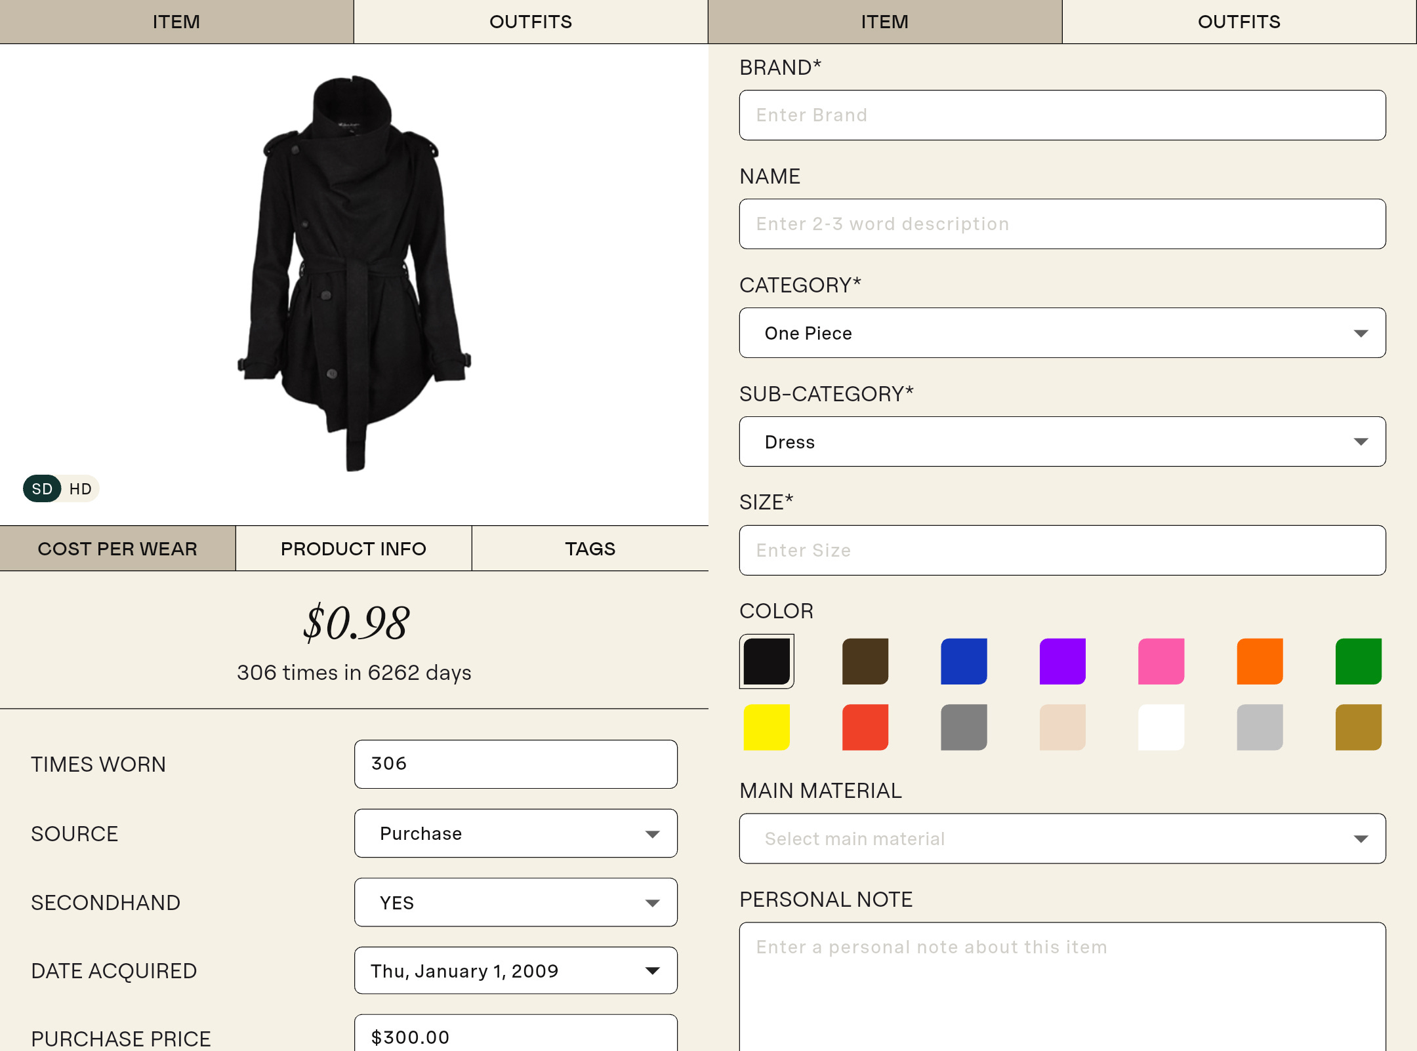The image size is (1417, 1051).
Task: Expand the Main Material selector
Action: [1061, 839]
